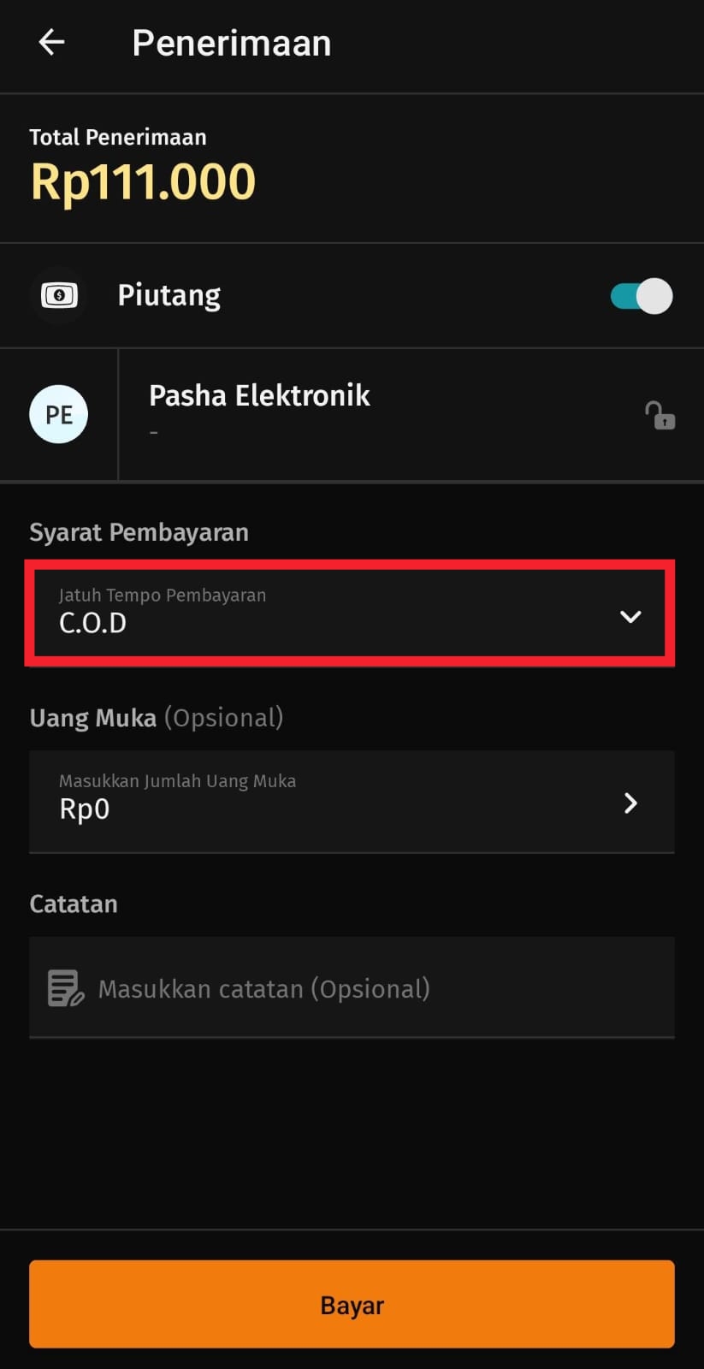Tap the Total Penerimaan label
The image size is (704, 1369).
(x=118, y=137)
